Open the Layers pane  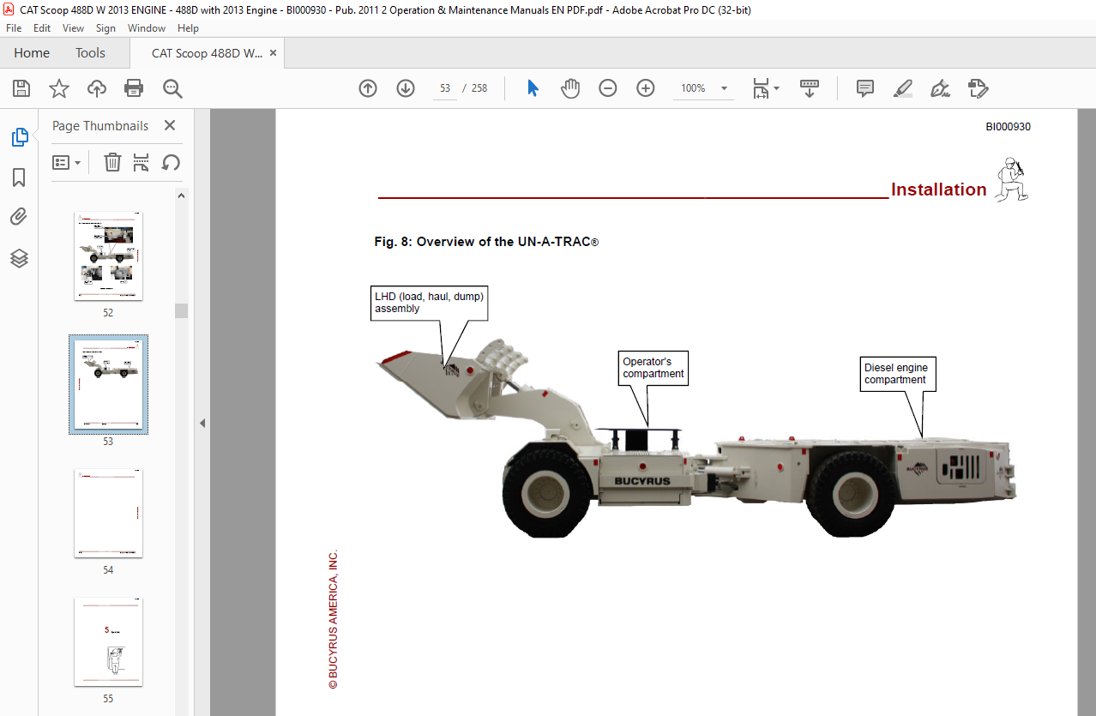click(x=19, y=258)
